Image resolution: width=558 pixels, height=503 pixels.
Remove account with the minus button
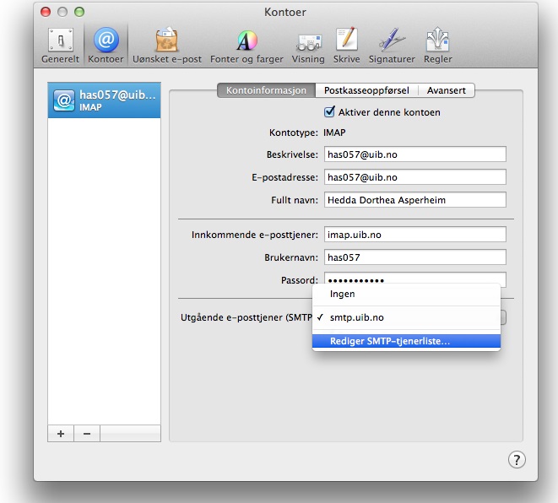87,433
